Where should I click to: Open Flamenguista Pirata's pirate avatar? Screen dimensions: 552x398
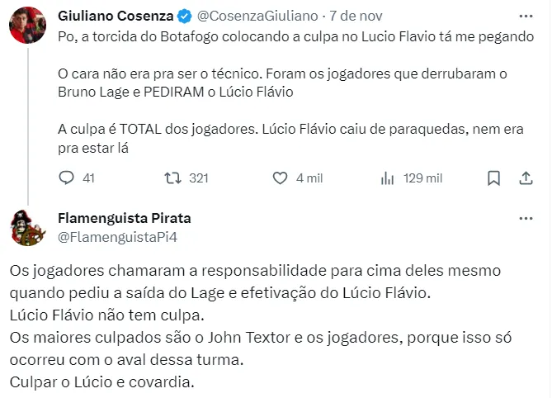(27, 229)
